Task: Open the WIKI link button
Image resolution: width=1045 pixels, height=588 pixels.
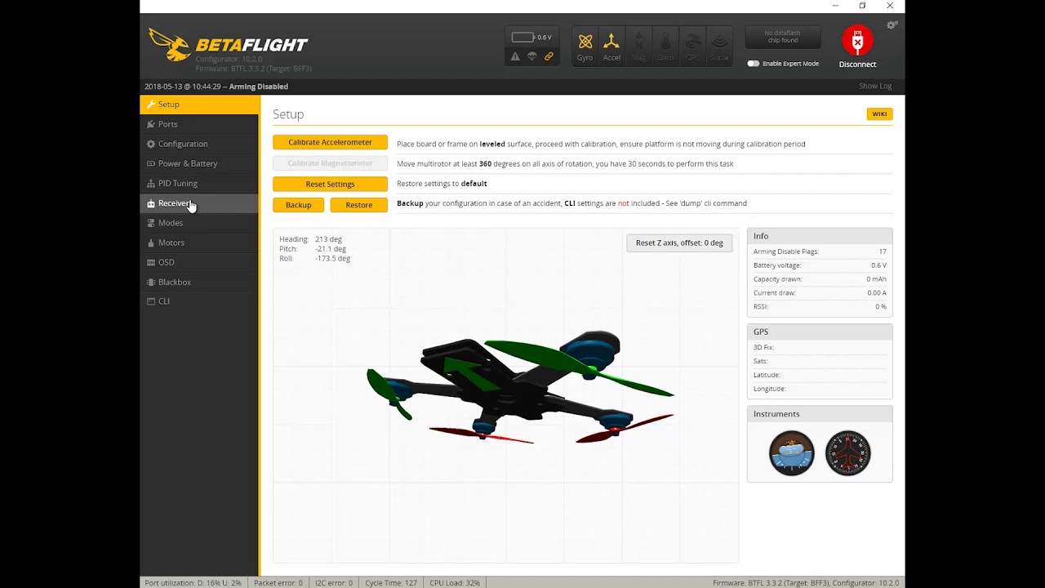Action: 879,114
